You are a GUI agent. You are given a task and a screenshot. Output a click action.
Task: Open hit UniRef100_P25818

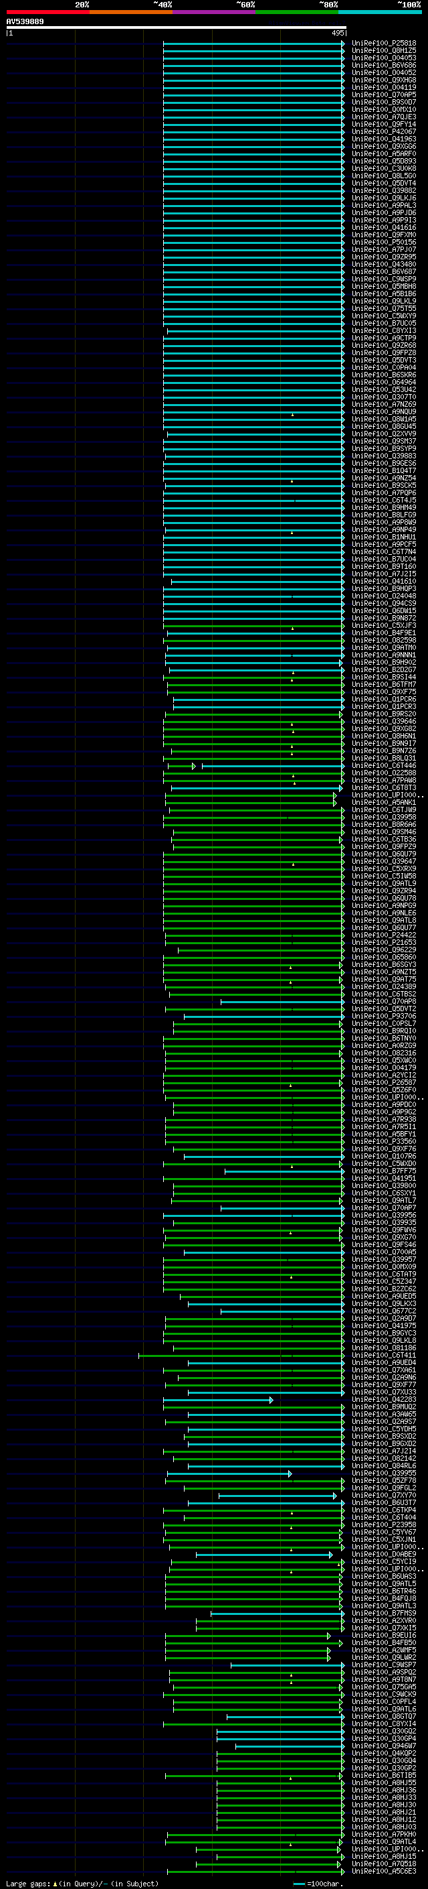(x=384, y=44)
